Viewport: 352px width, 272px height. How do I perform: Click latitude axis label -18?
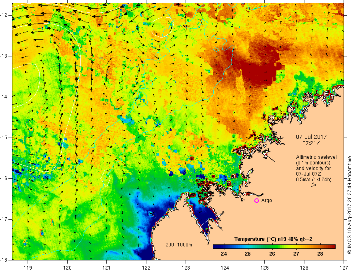[x=4, y=260]
